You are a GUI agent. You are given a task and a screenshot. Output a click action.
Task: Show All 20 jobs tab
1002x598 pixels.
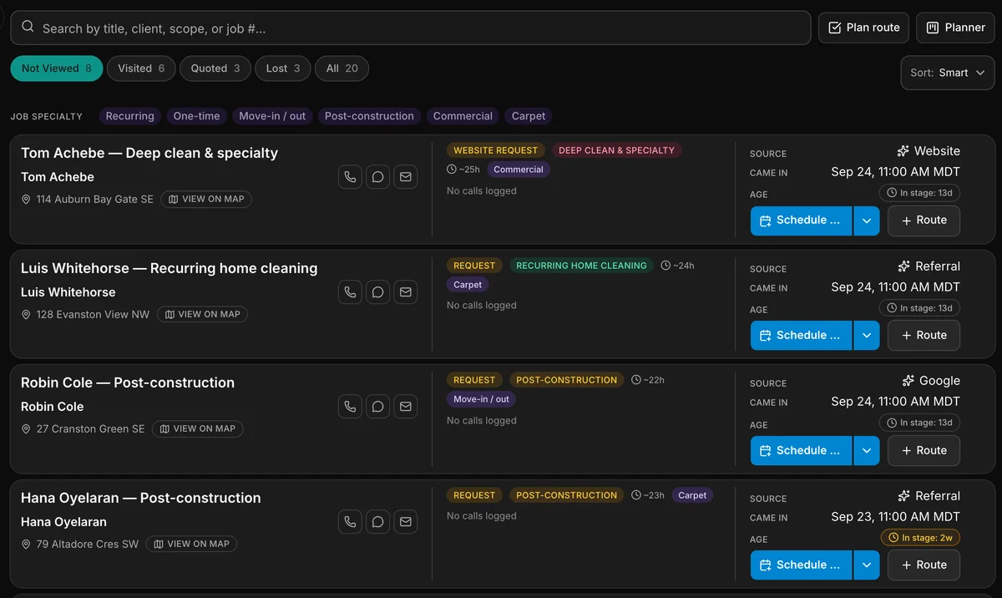(342, 68)
